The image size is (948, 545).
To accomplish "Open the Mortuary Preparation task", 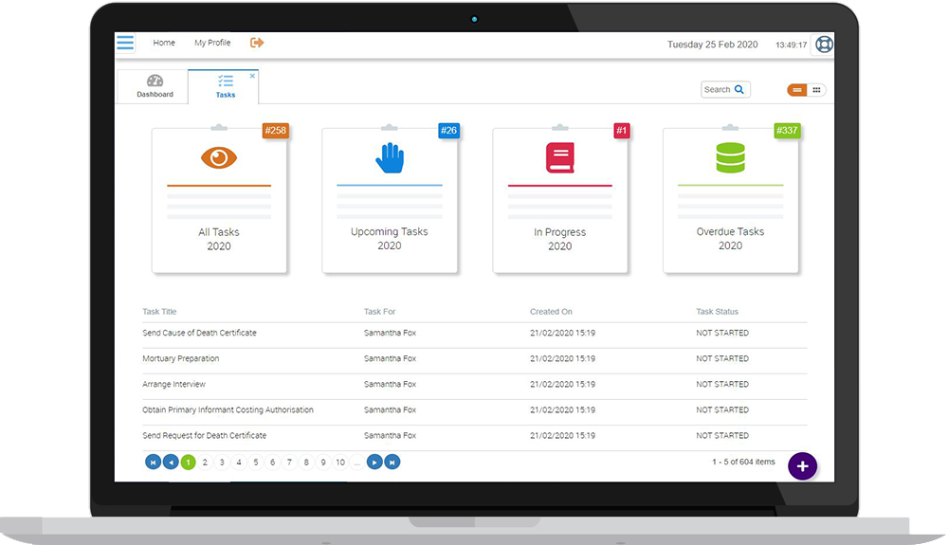I will (181, 358).
